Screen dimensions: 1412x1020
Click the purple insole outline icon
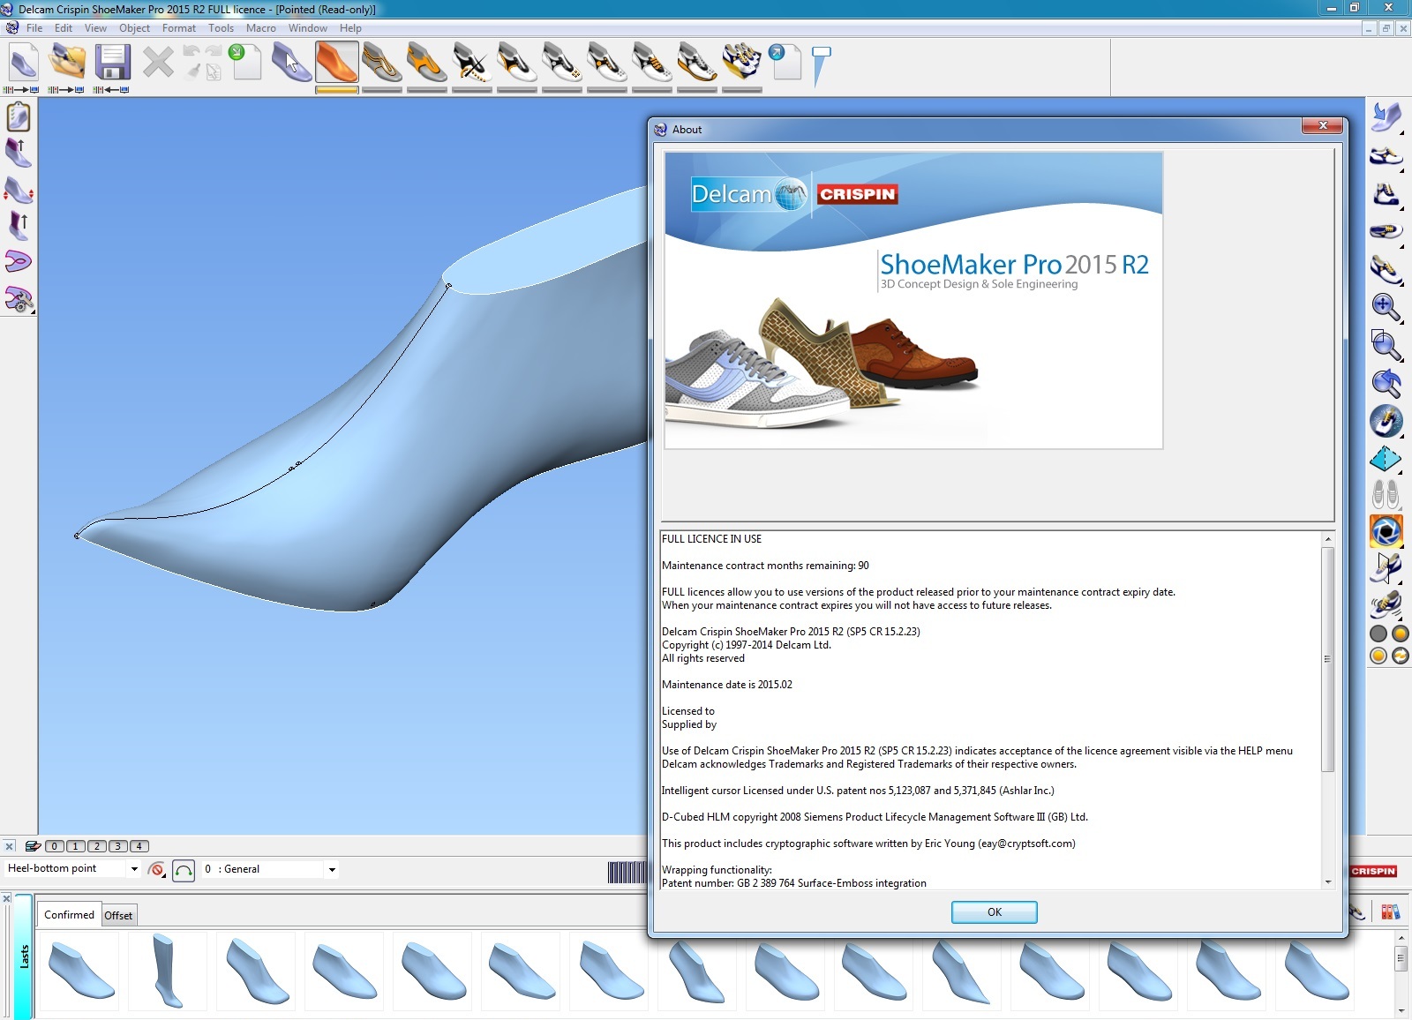click(x=19, y=261)
